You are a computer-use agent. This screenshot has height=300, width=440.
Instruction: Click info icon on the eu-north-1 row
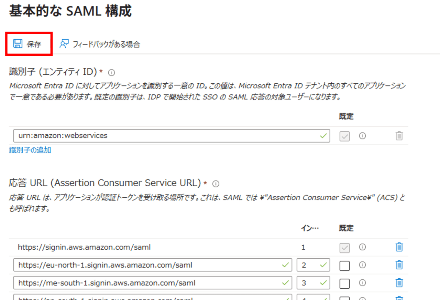(x=362, y=265)
